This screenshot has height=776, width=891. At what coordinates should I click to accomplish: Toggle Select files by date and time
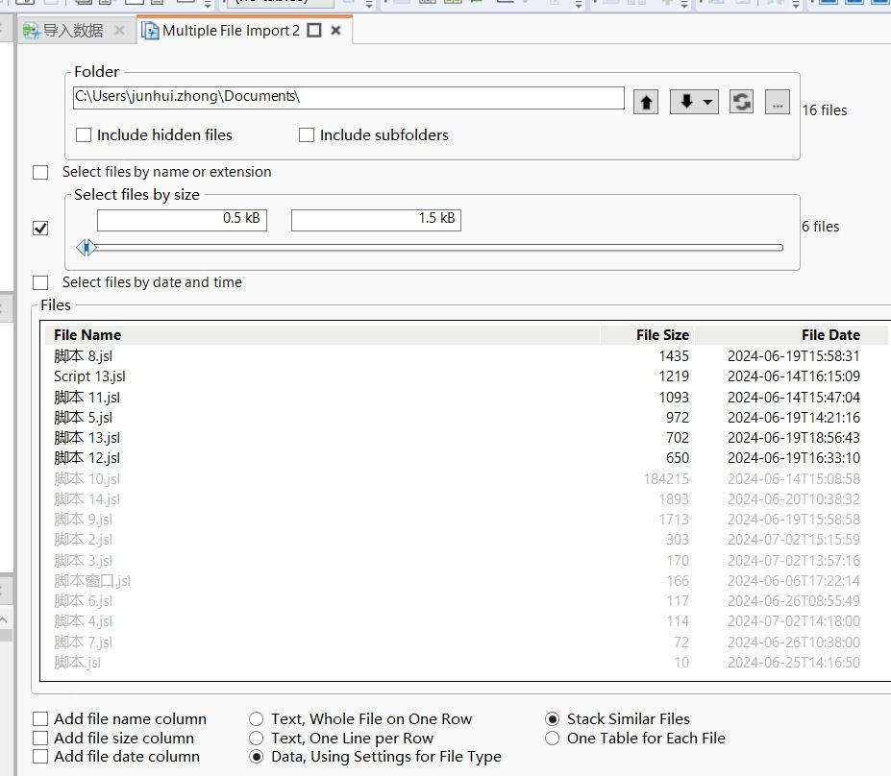tap(40, 282)
